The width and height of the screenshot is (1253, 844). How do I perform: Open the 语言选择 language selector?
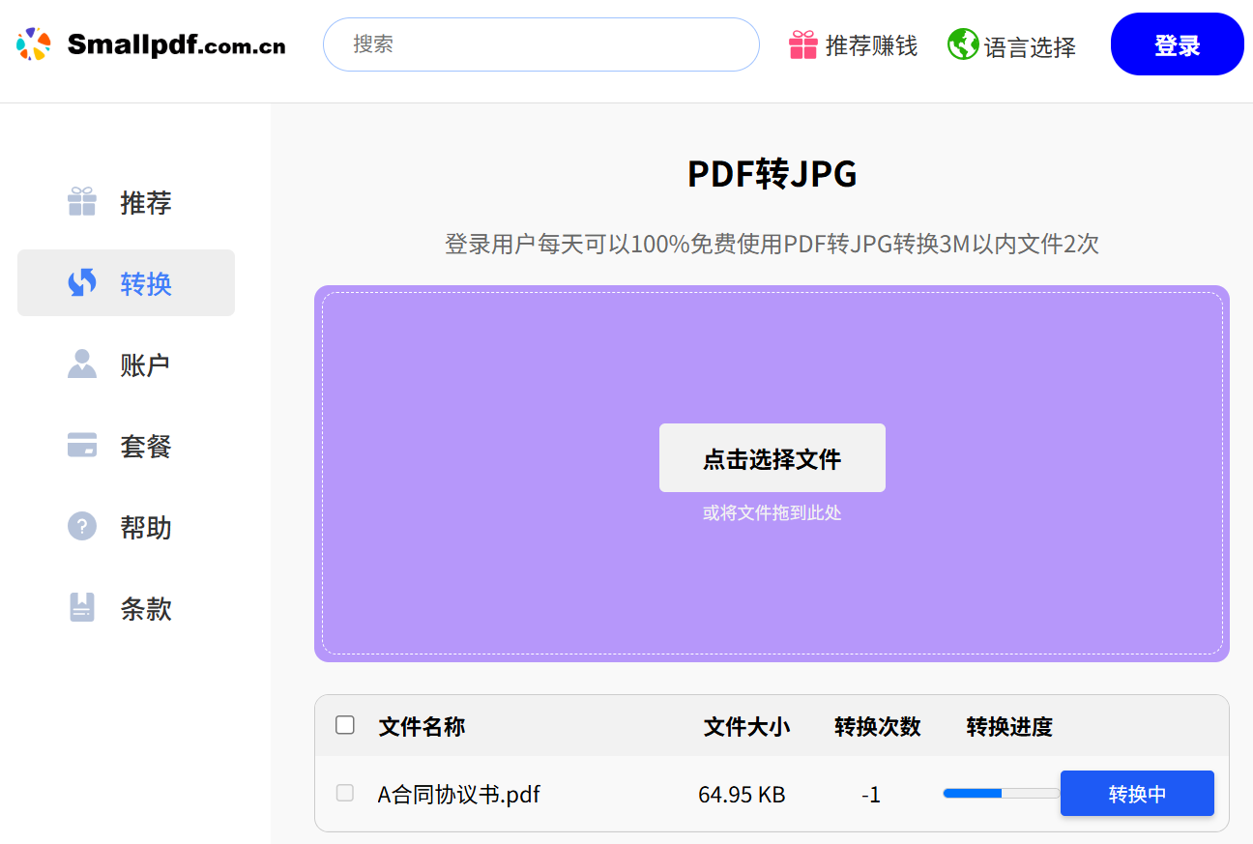click(x=1030, y=44)
